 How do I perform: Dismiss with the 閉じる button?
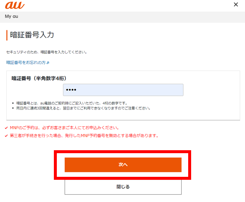[123, 187]
